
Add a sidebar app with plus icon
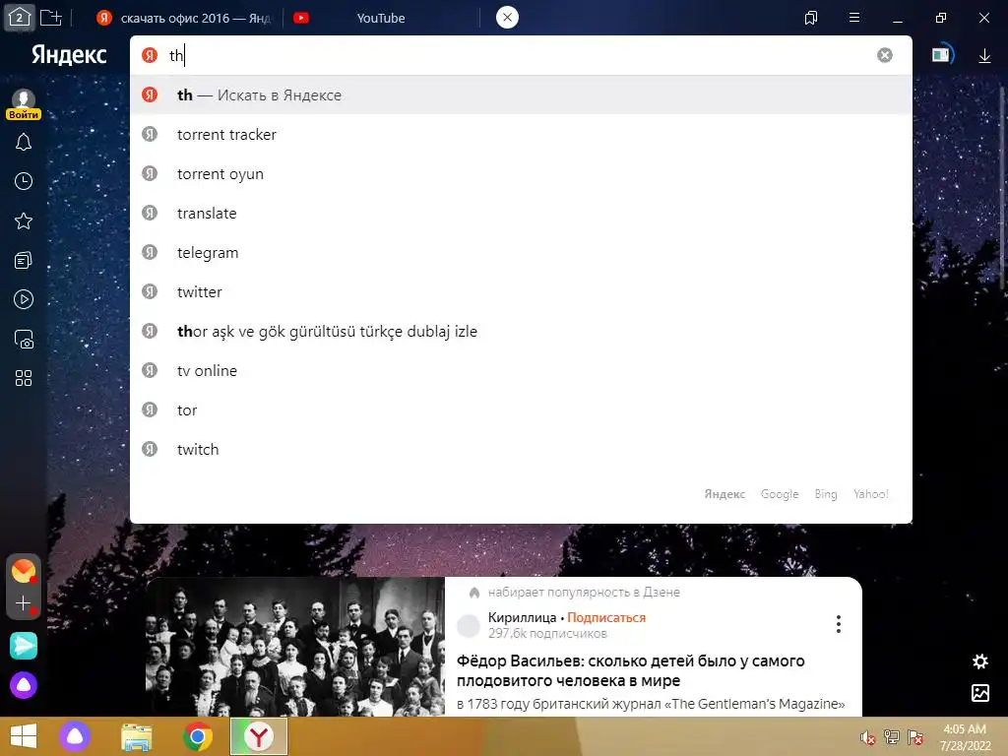(x=24, y=603)
